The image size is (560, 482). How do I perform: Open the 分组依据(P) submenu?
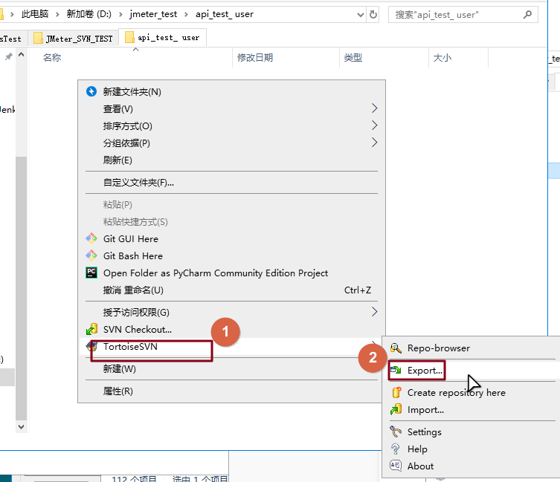click(x=232, y=143)
